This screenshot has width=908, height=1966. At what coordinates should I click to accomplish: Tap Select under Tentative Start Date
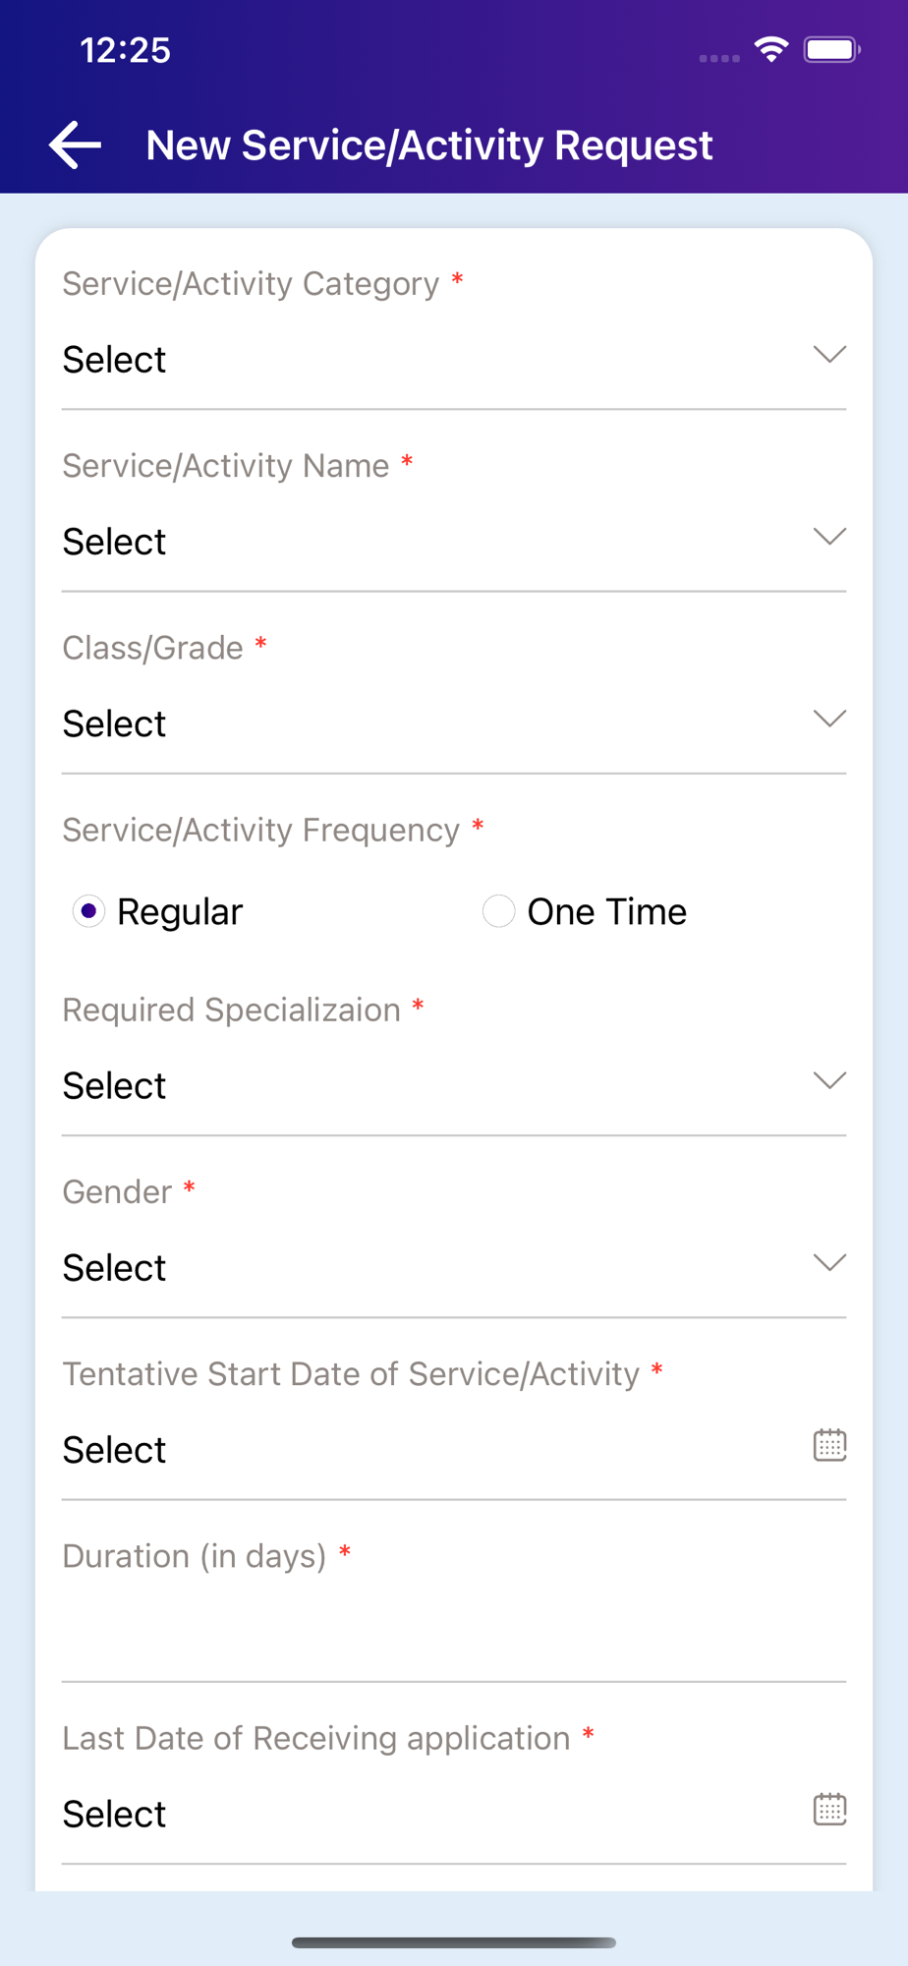[x=115, y=1450]
